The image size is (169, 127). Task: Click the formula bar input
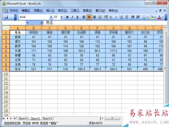tap(106, 23)
